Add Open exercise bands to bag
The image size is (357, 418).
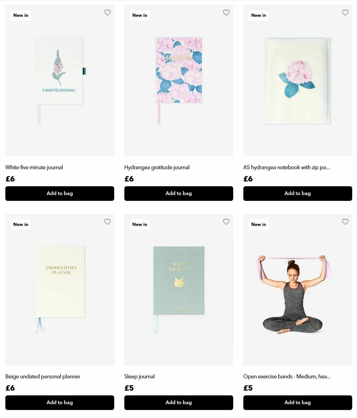pyautogui.click(x=298, y=403)
